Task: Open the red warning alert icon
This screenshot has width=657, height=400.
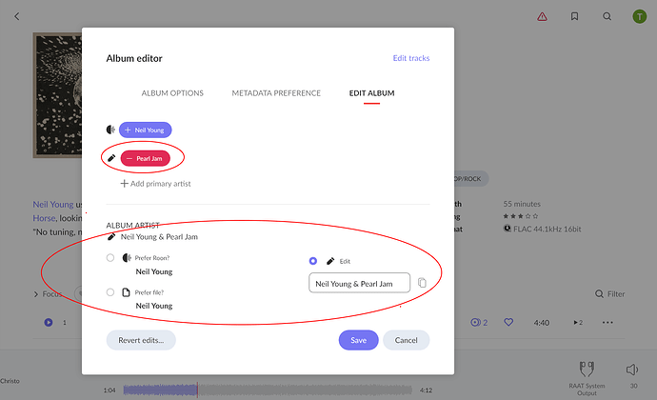Action: [x=542, y=16]
